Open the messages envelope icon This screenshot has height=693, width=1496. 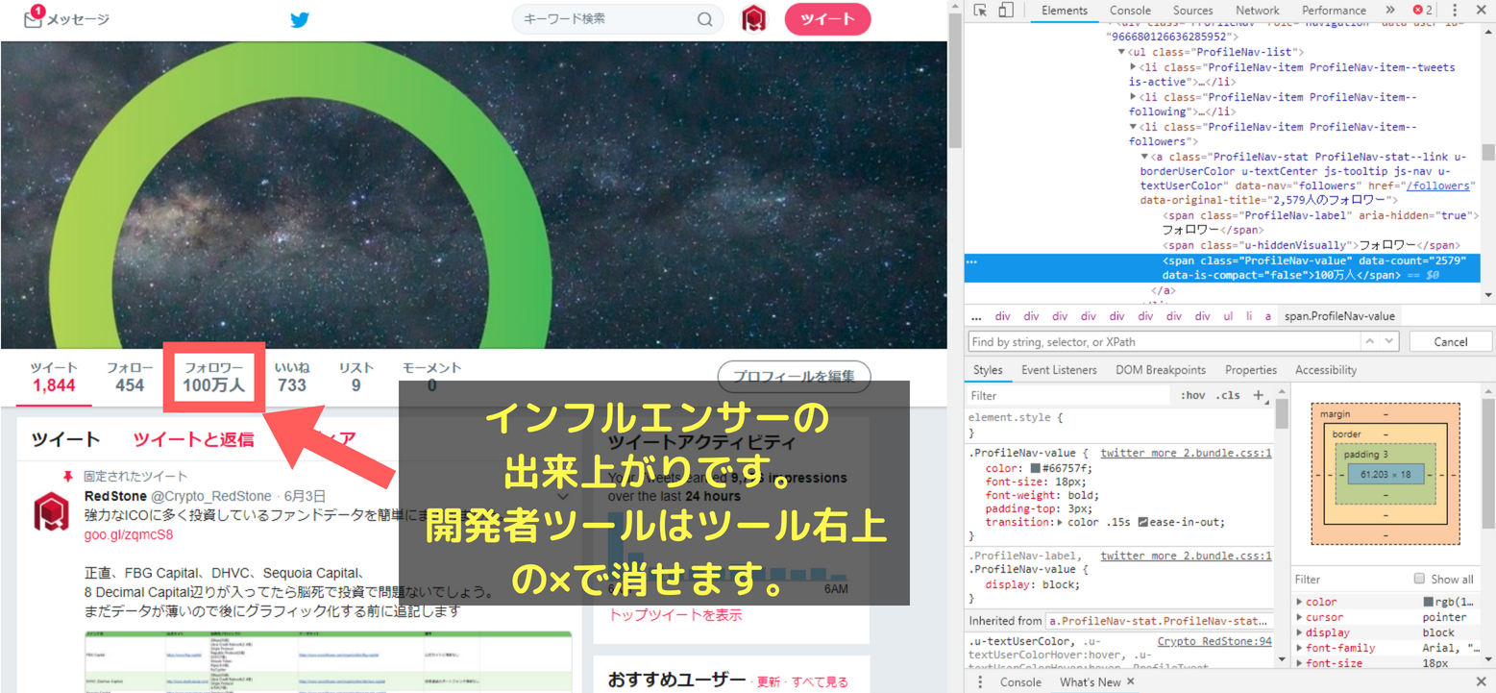34,18
